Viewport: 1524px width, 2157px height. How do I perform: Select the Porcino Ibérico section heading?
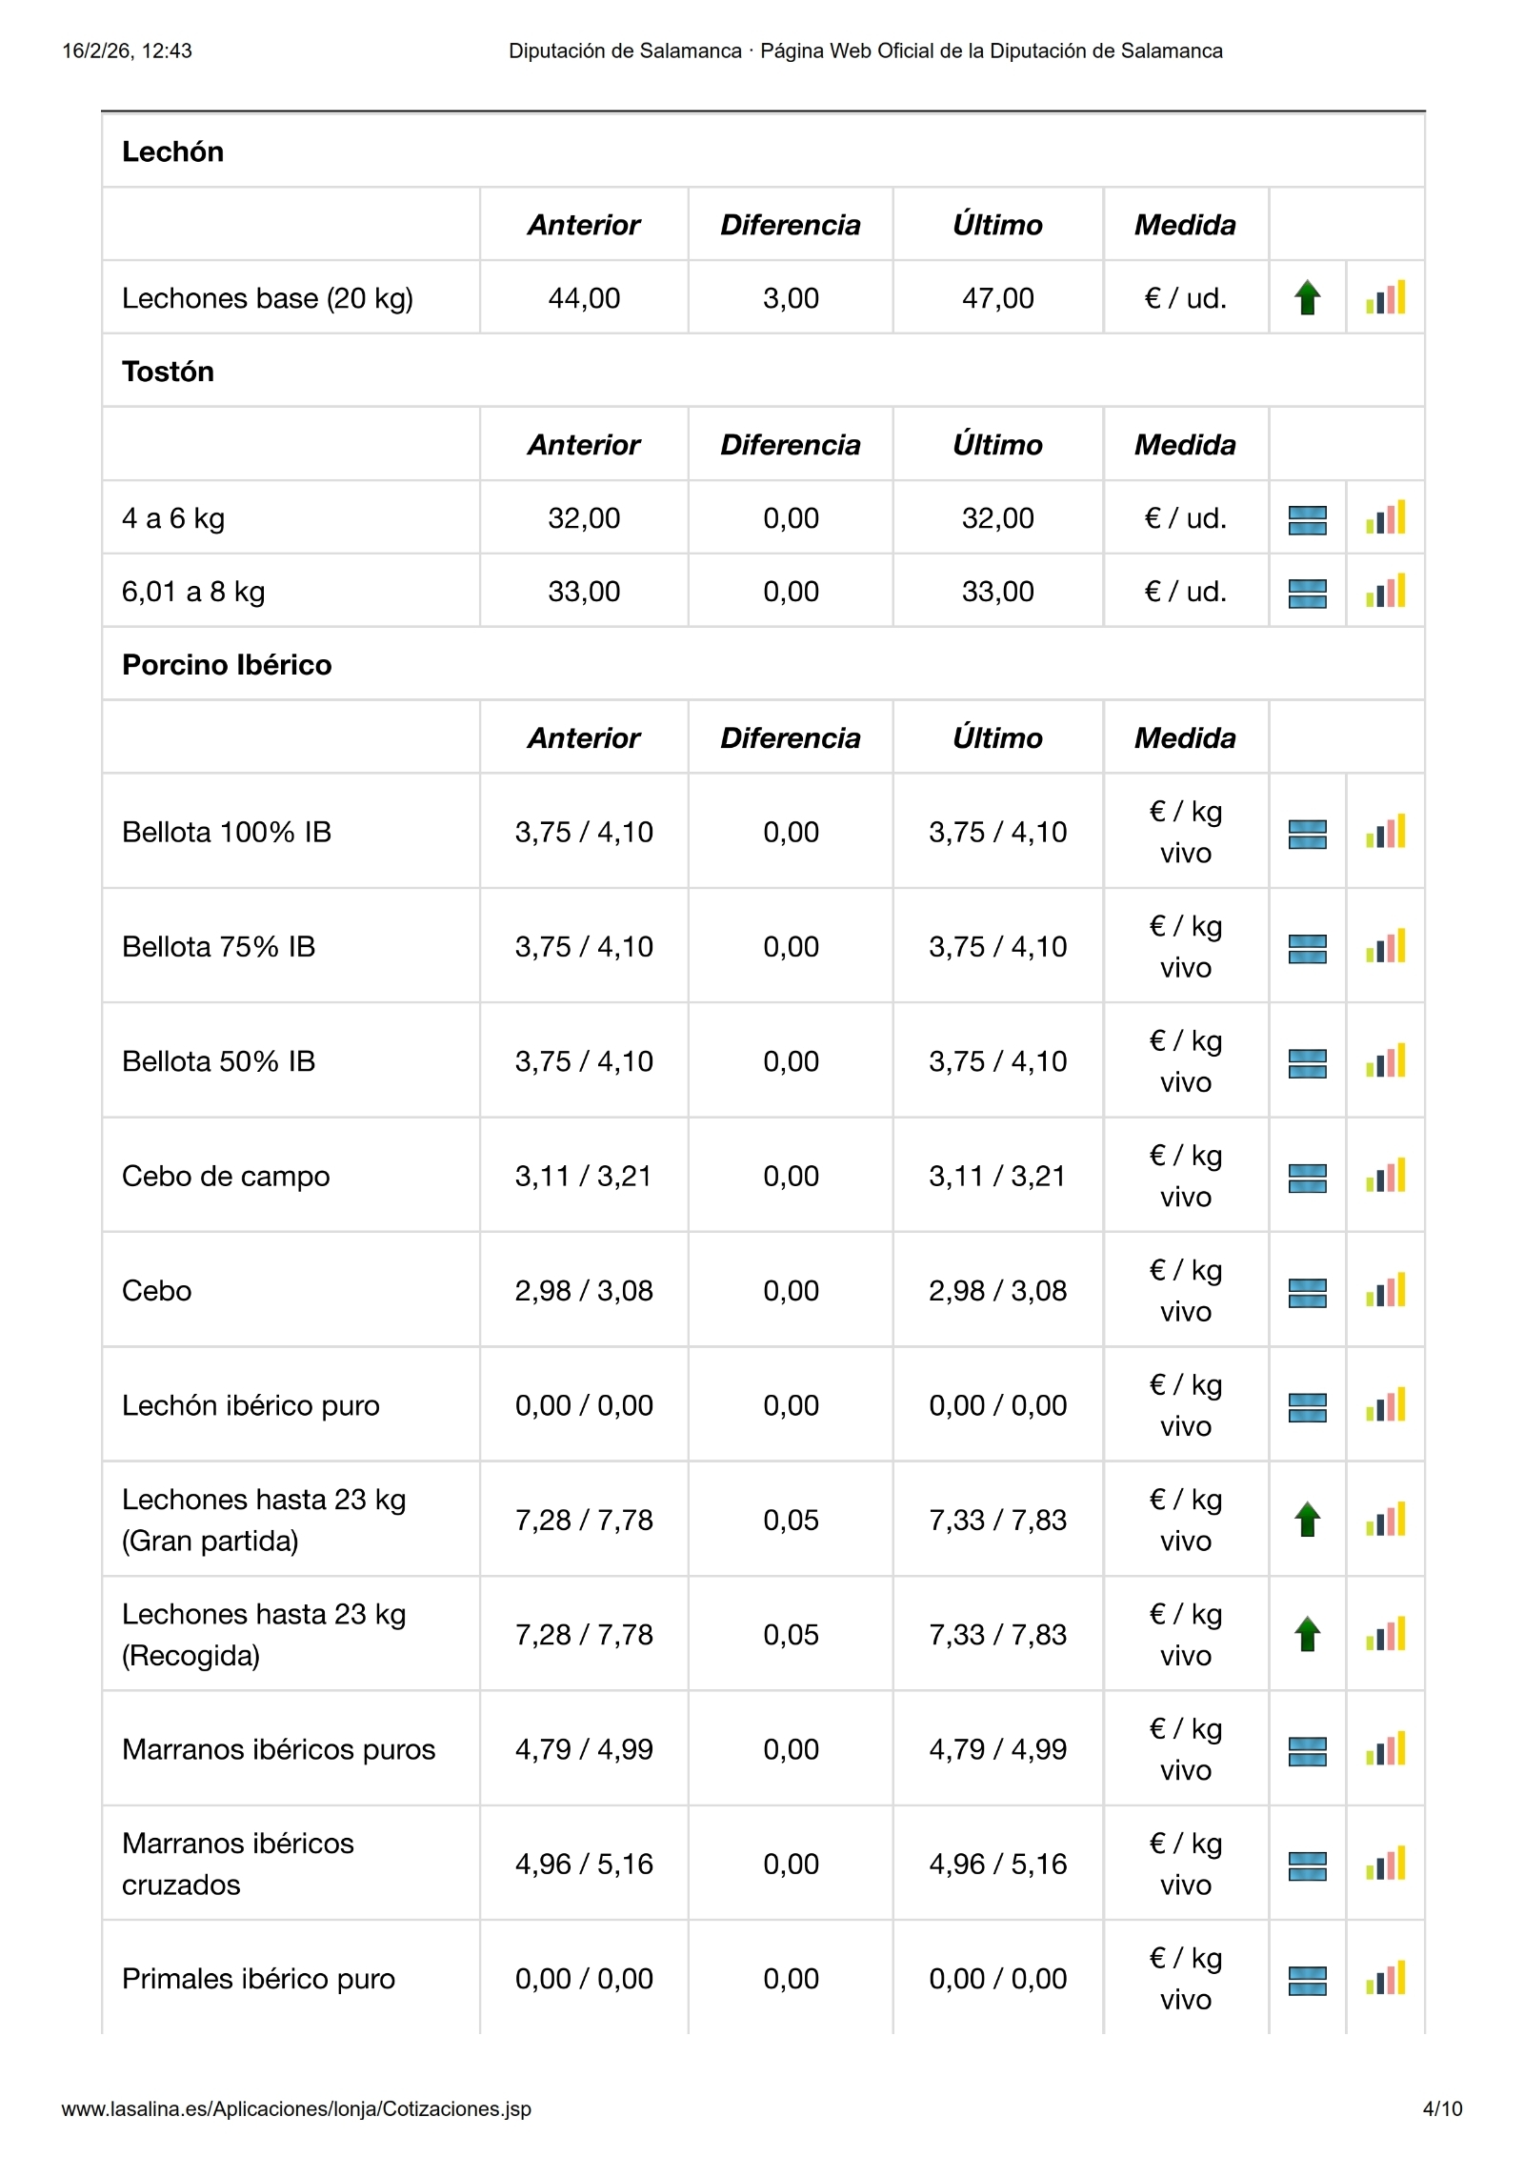227,665
